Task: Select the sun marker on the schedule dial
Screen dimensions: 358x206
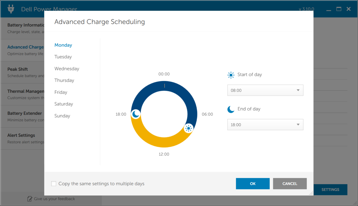Action: [x=188, y=128]
